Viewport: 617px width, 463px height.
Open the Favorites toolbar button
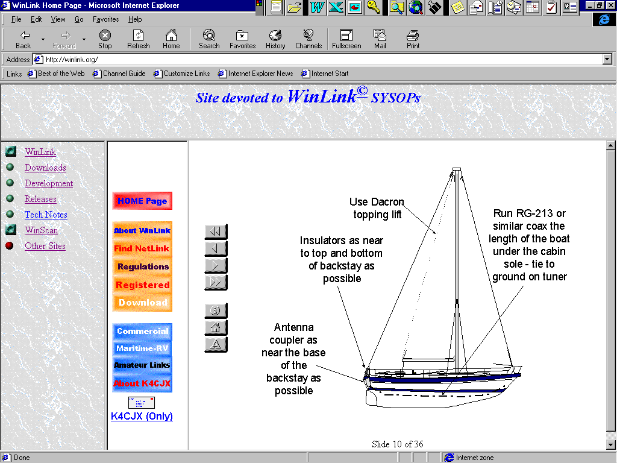pos(242,39)
